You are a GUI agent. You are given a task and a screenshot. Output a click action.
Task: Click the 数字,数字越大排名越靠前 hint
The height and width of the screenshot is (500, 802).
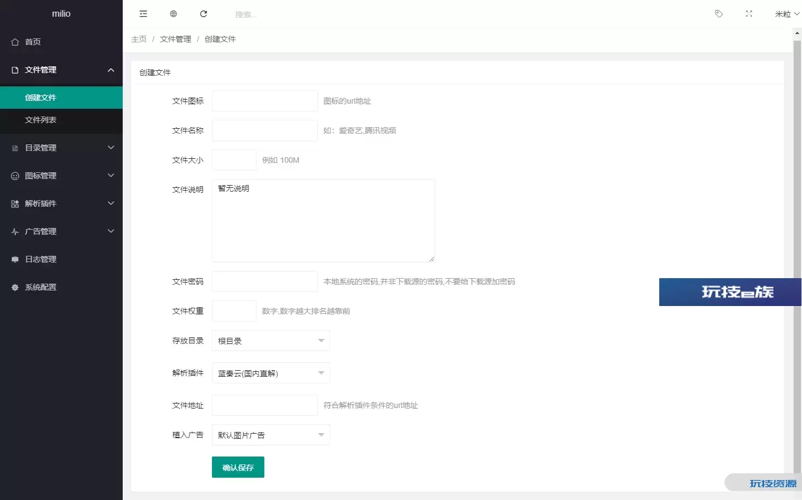306,311
